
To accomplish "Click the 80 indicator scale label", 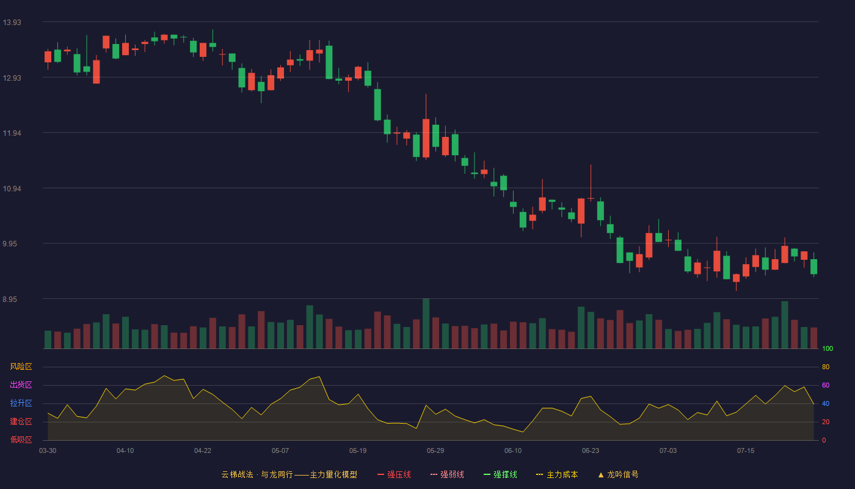I will point(826,367).
